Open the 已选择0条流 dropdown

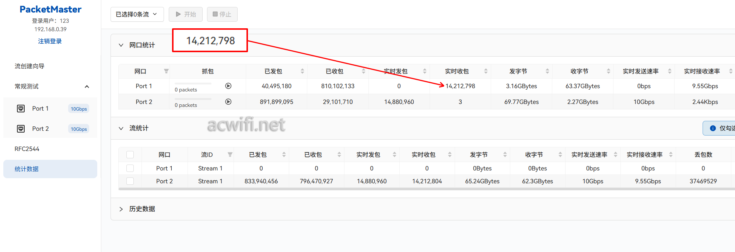click(137, 14)
